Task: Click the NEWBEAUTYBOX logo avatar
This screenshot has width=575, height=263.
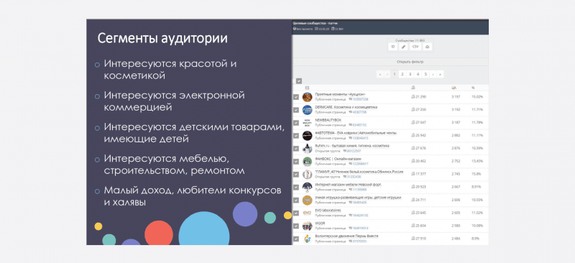Action: click(308, 122)
